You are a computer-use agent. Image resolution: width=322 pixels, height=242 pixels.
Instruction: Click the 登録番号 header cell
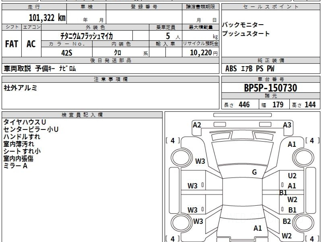pyautogui.click(x=144, y=7)
